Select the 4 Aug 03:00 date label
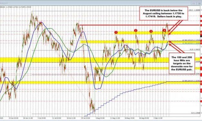The height and width of the screenshot is (121, 202). point(100,118)
